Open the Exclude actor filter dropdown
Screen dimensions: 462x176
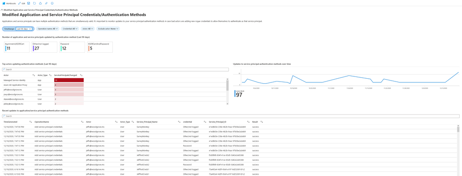(x=108, y=29)
